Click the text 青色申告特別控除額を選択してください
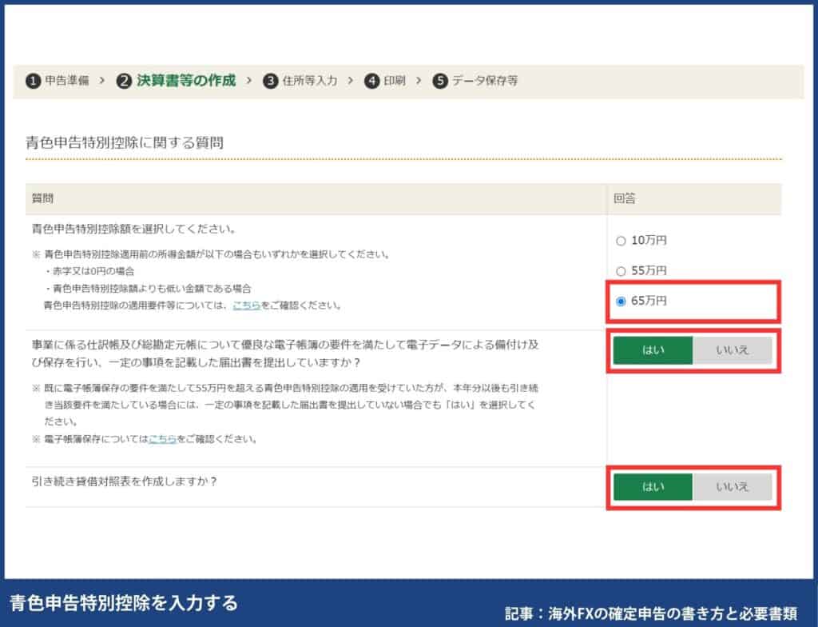 pyautogui.click(x=133, y=229)
